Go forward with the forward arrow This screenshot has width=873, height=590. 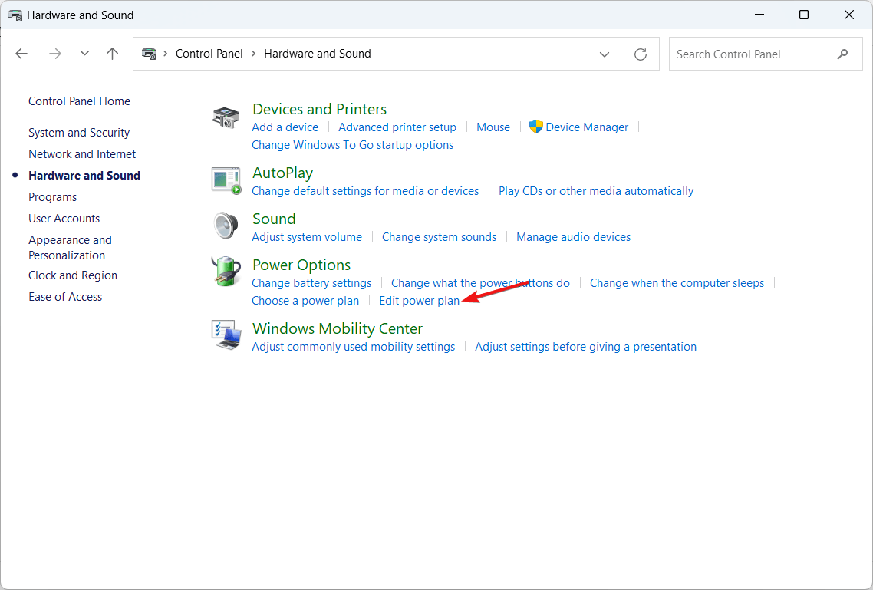pyautogui.click(x=55, y=54)
